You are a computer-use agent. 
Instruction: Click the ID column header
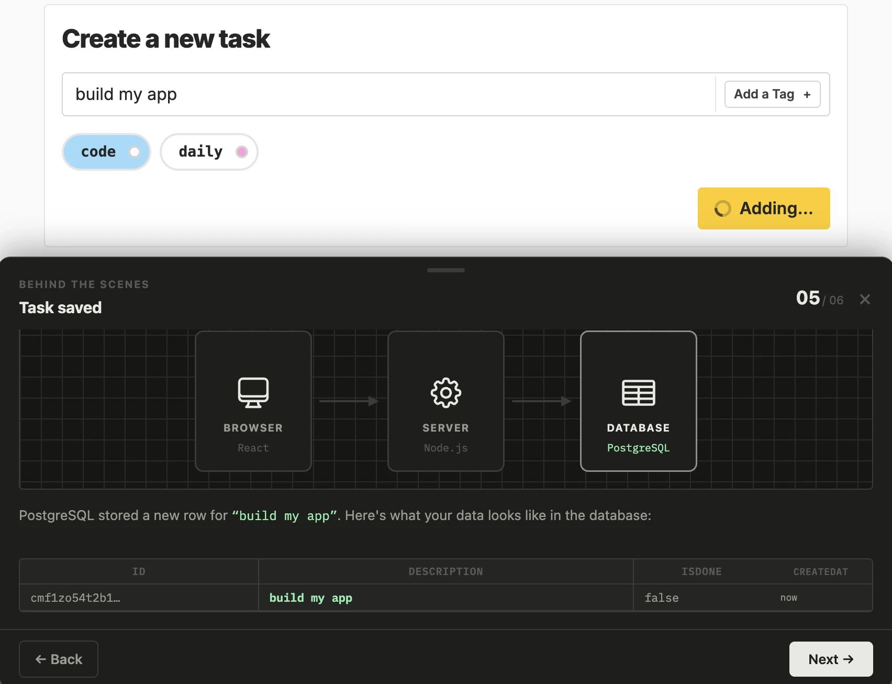point(139,571)
